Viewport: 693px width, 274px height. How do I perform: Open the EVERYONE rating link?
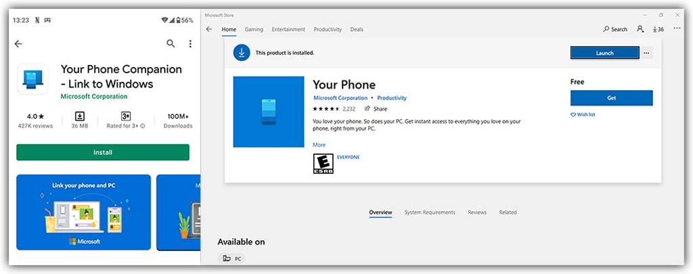(x=349, y=157)
